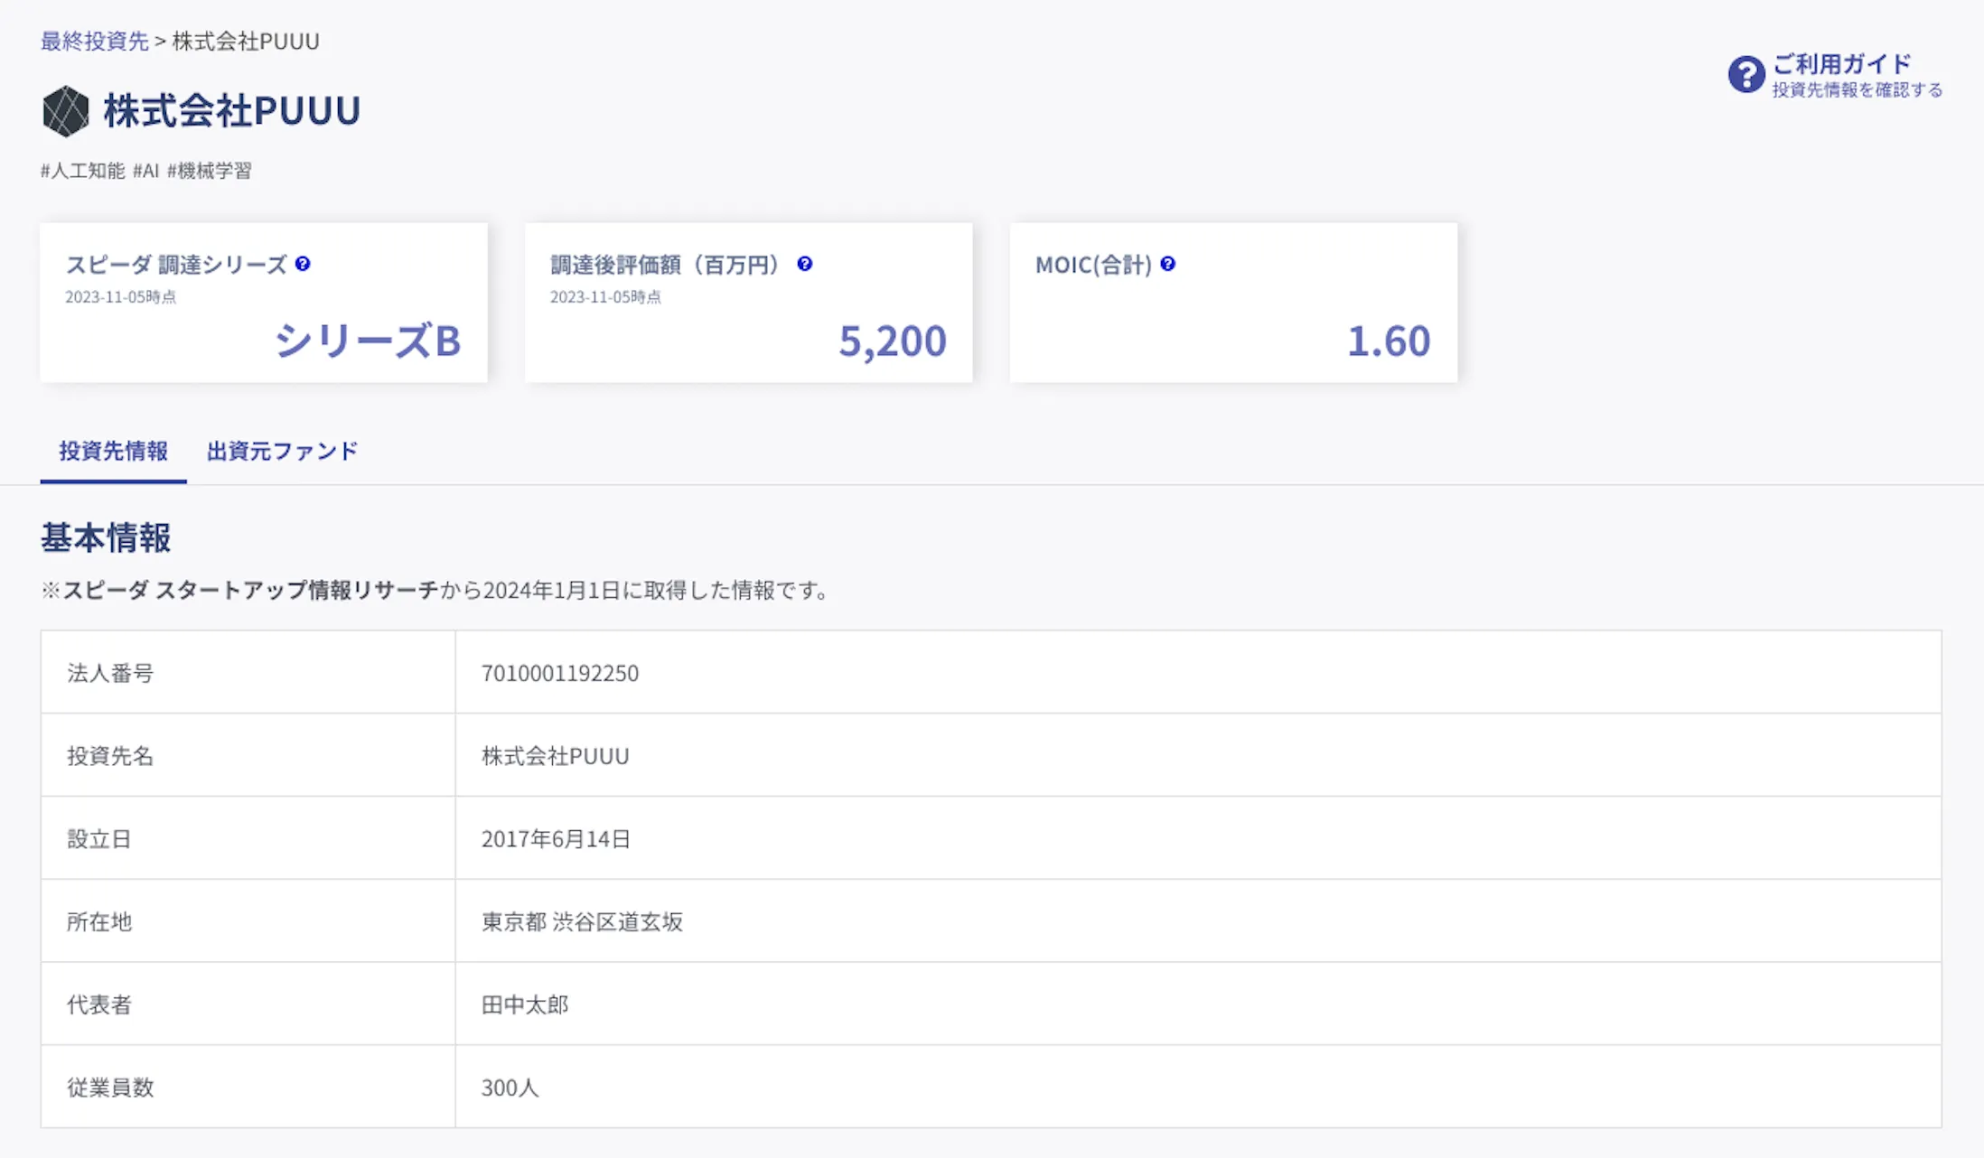The height and width of the screenshot is (1158, 1984).
Task: Click the 設立日 value 2017年6月14日
Action: (x=556, y=839)
